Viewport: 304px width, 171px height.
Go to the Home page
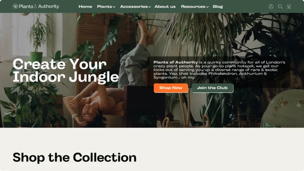(x=85, y=7)
